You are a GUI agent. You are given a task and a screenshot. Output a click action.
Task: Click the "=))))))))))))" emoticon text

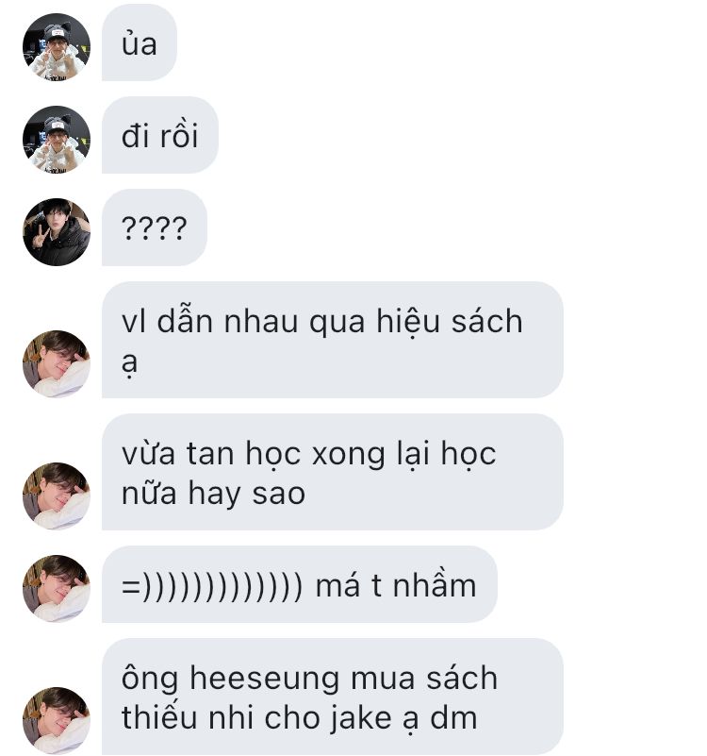pos(212,586)
